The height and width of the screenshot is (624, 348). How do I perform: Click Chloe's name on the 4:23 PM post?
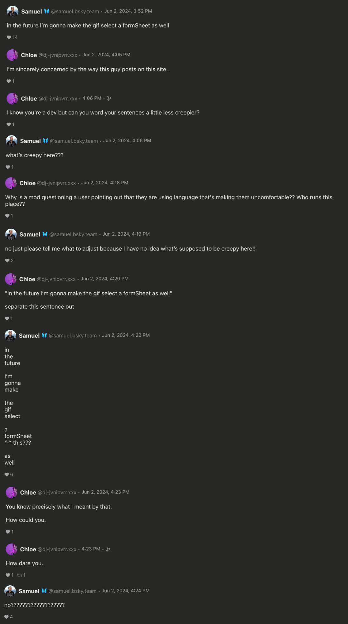(x=28, y=492)
